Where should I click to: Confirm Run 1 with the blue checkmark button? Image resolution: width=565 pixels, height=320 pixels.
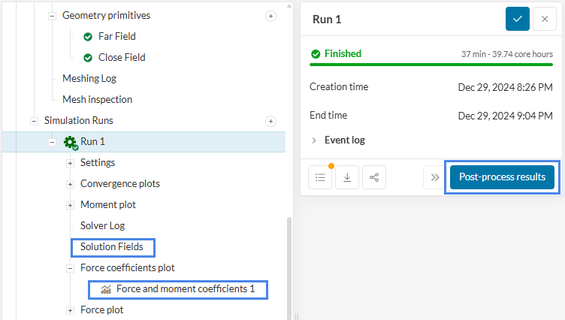point(518,19)
